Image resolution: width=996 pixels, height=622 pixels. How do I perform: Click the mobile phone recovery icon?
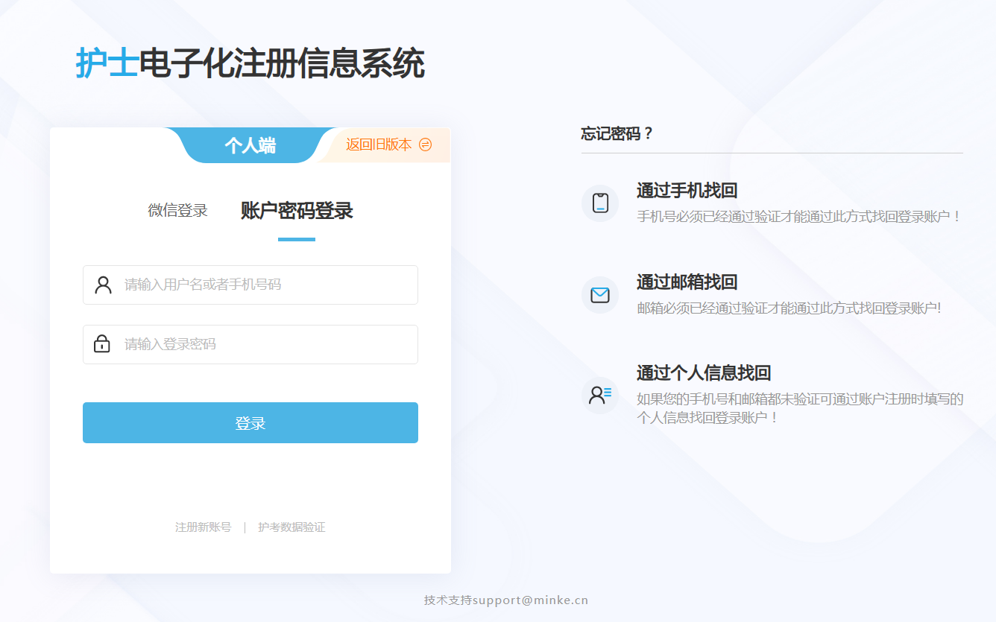tap(600, 203)
